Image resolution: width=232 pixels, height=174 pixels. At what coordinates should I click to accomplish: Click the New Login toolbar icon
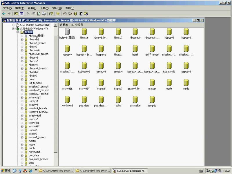tap(81, 14)
